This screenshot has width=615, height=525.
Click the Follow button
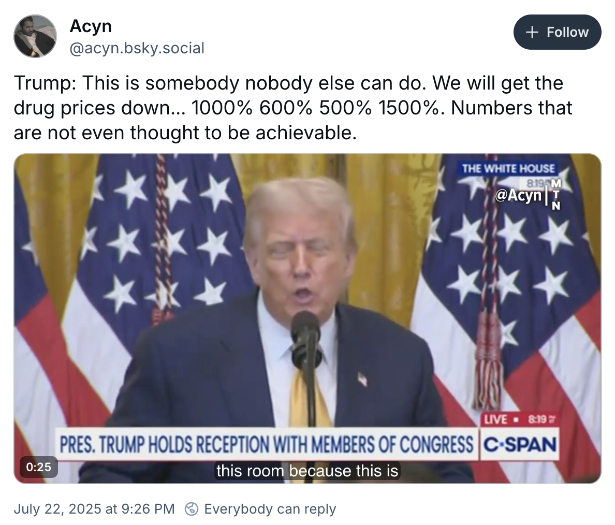[x=557, y=32]
